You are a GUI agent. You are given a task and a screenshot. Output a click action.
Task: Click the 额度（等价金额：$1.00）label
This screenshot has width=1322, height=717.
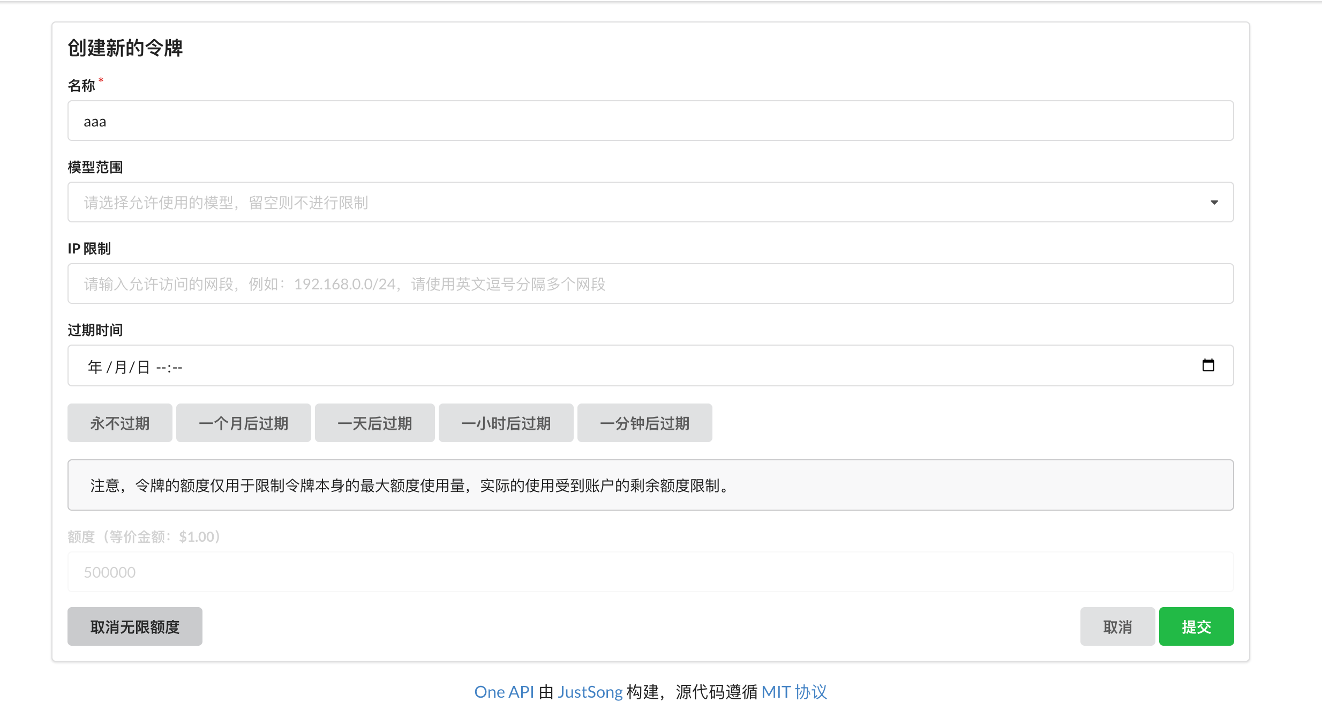click(144, 536)
